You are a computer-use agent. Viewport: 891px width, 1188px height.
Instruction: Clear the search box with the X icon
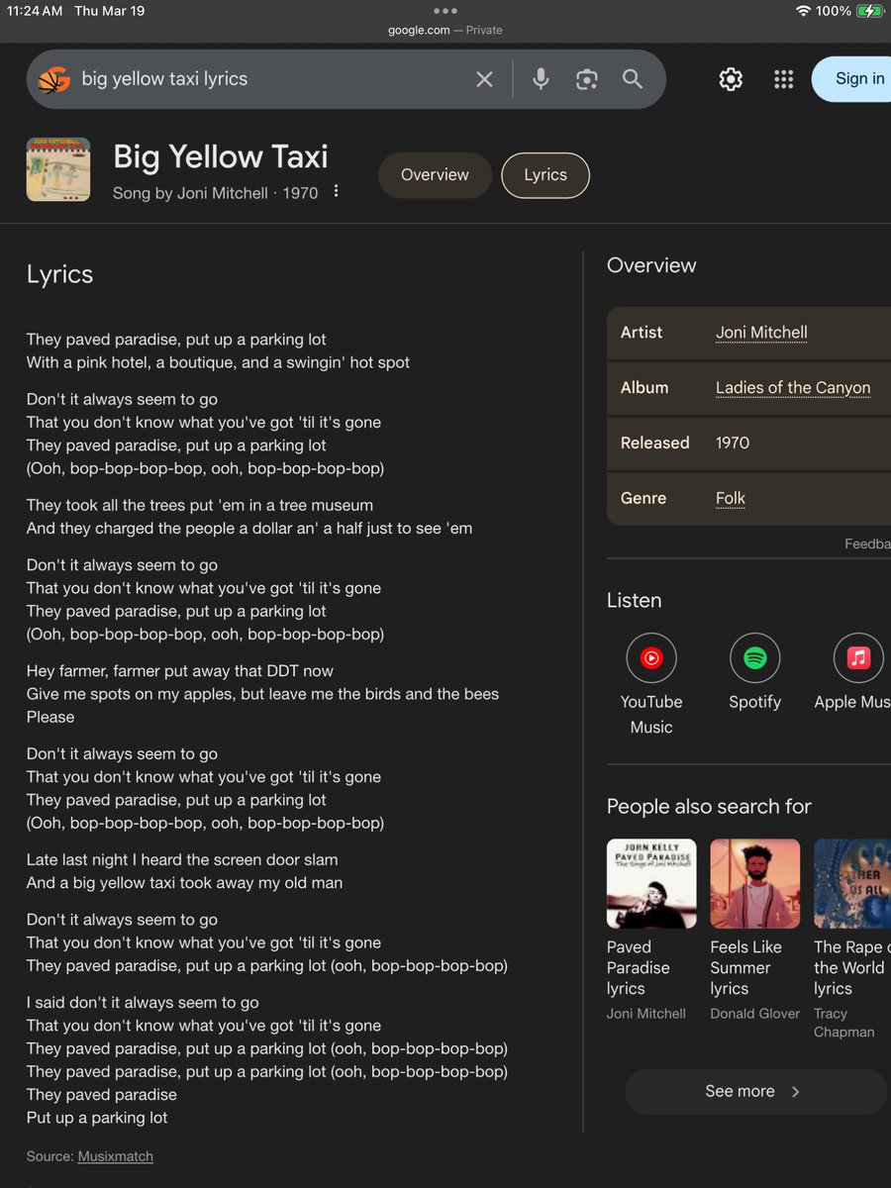[484, 79]
